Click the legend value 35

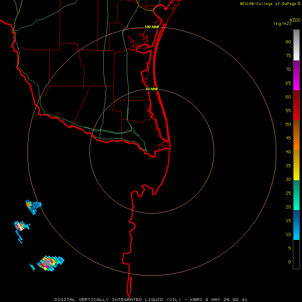(x=288, y=166)
